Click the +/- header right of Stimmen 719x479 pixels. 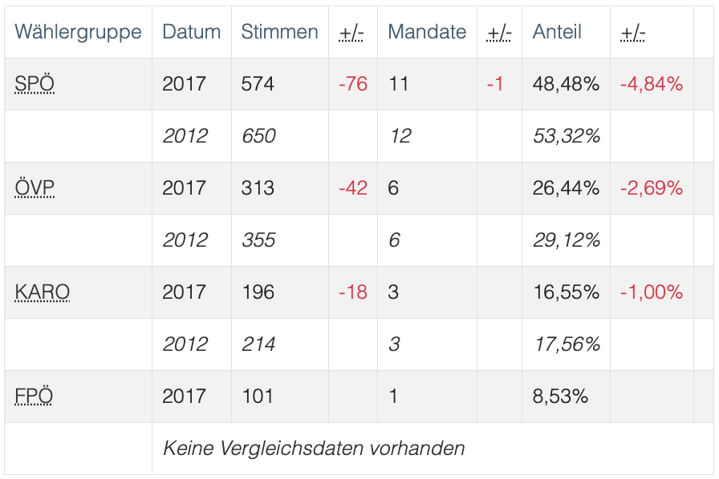351,33
